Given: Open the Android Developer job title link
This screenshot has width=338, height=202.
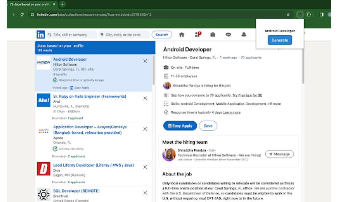Looking at the screenshot, I should [x=70, y=59].
